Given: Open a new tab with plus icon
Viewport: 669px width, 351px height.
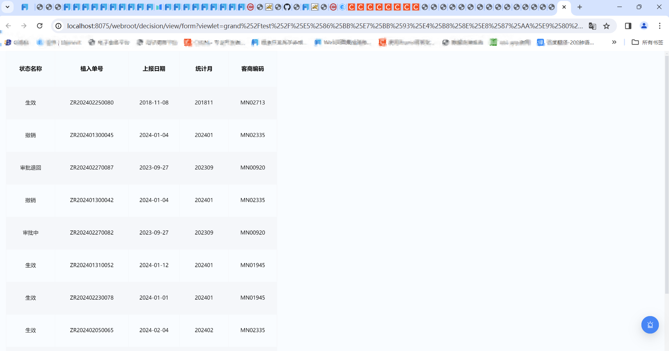Looking at the screenshot, I should (x=580, y=7).
